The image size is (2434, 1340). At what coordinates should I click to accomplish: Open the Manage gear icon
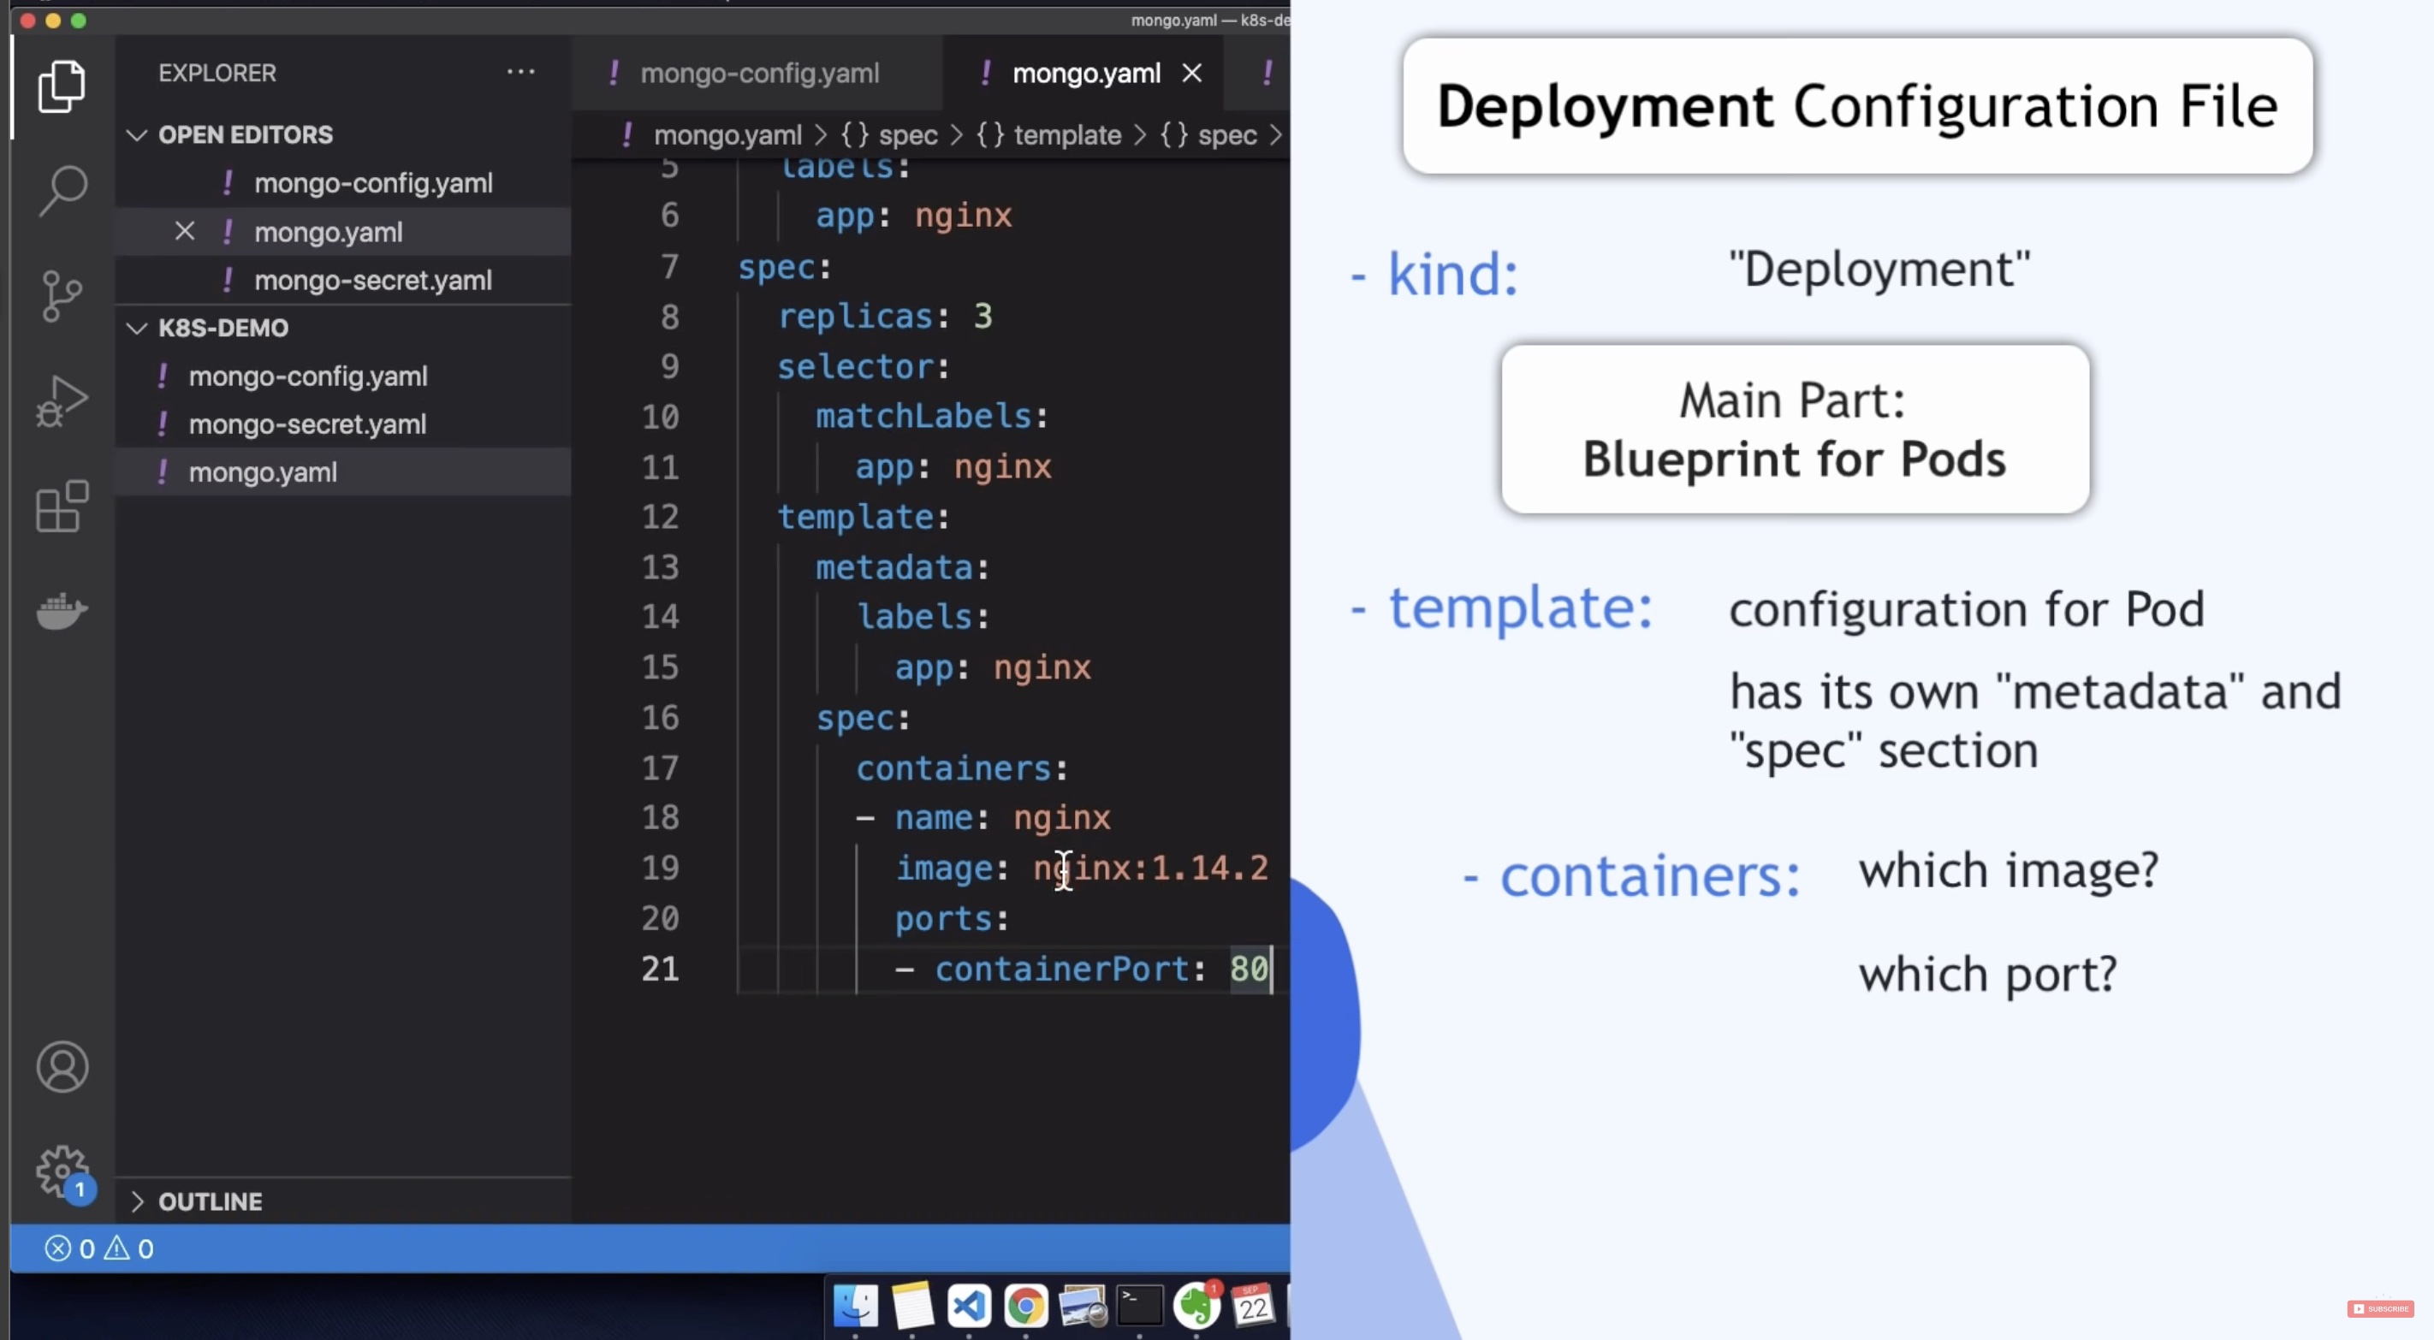[x=62, y=1171]
